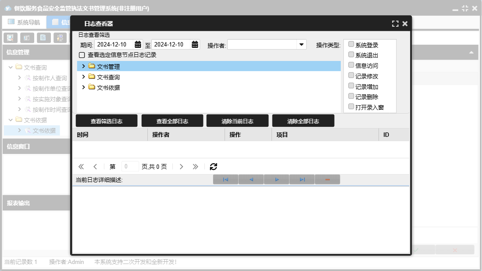Expand the 文书依据 folder in dialog tree

(x=83, y=87)
